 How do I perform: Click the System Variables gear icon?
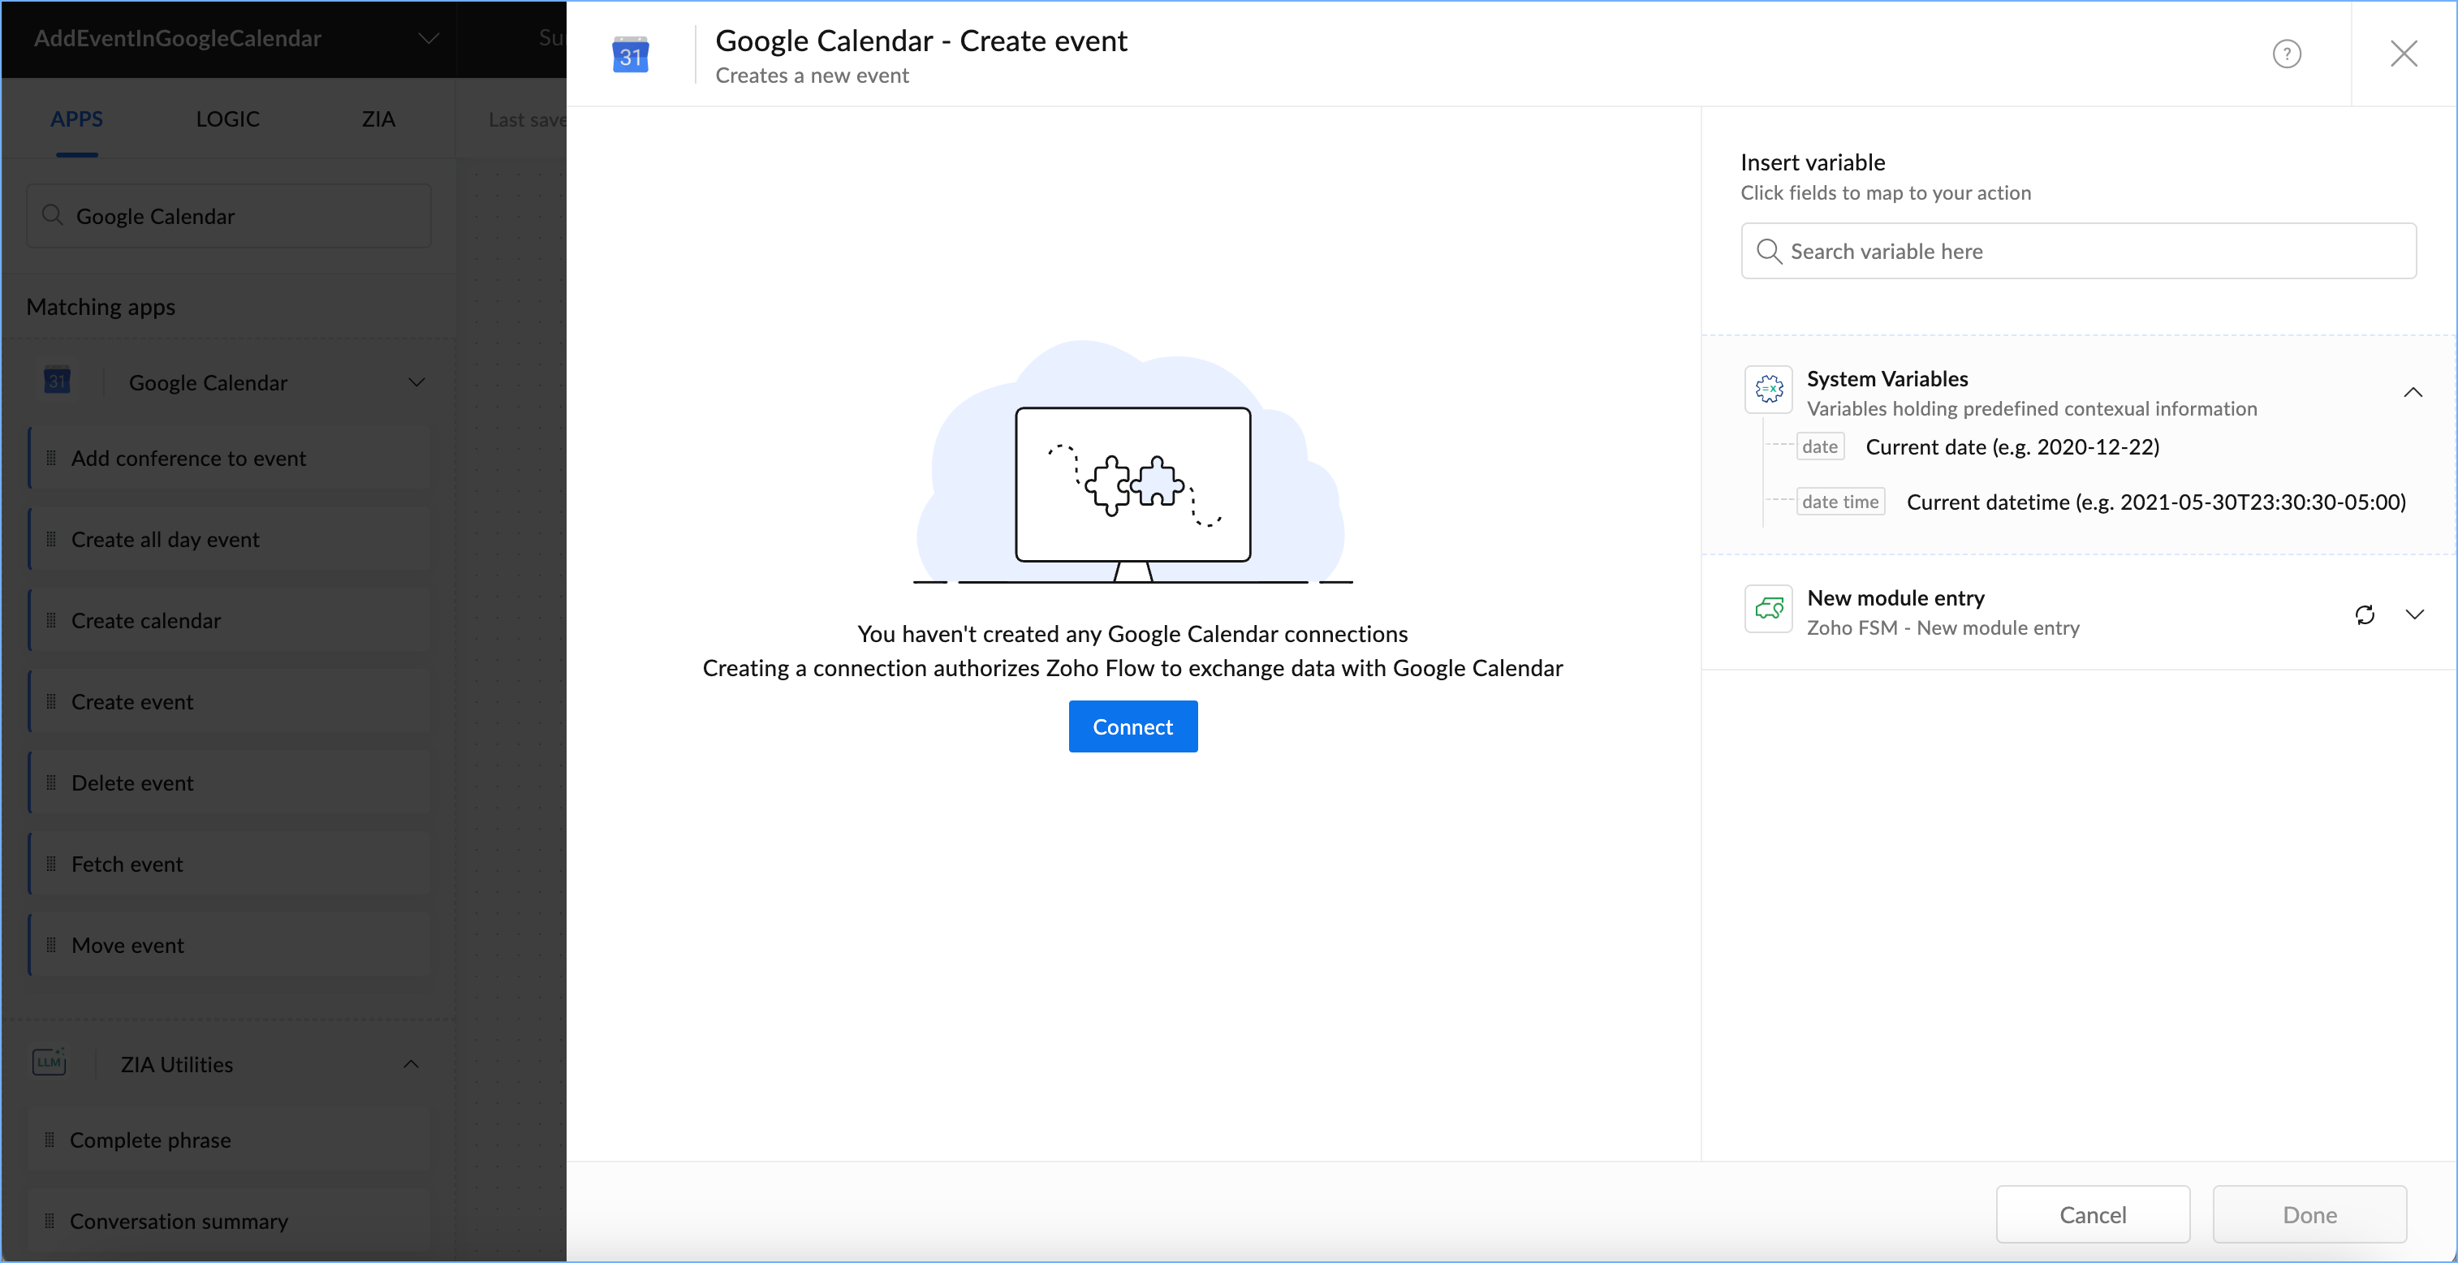click(x=1768, y=389)
